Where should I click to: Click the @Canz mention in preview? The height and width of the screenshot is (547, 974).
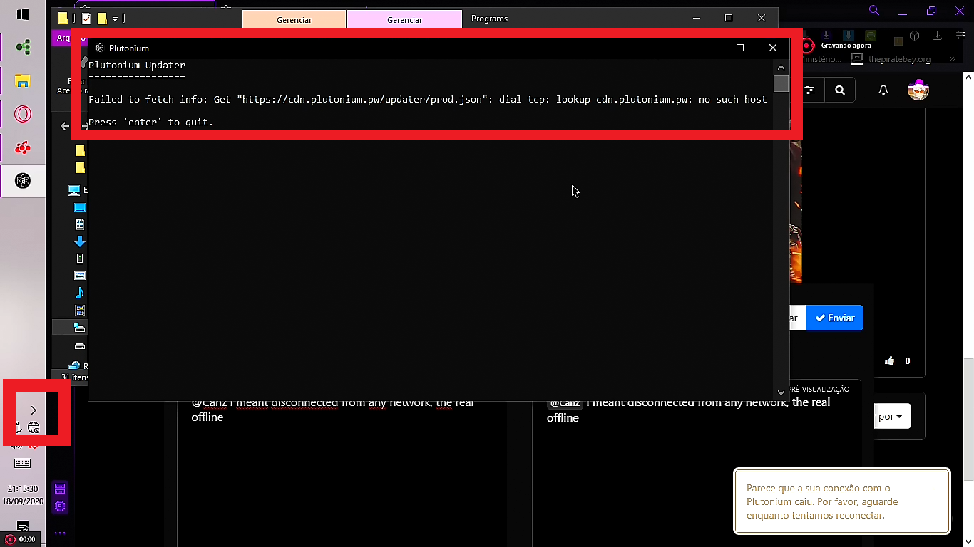click(x=565, y=403)
